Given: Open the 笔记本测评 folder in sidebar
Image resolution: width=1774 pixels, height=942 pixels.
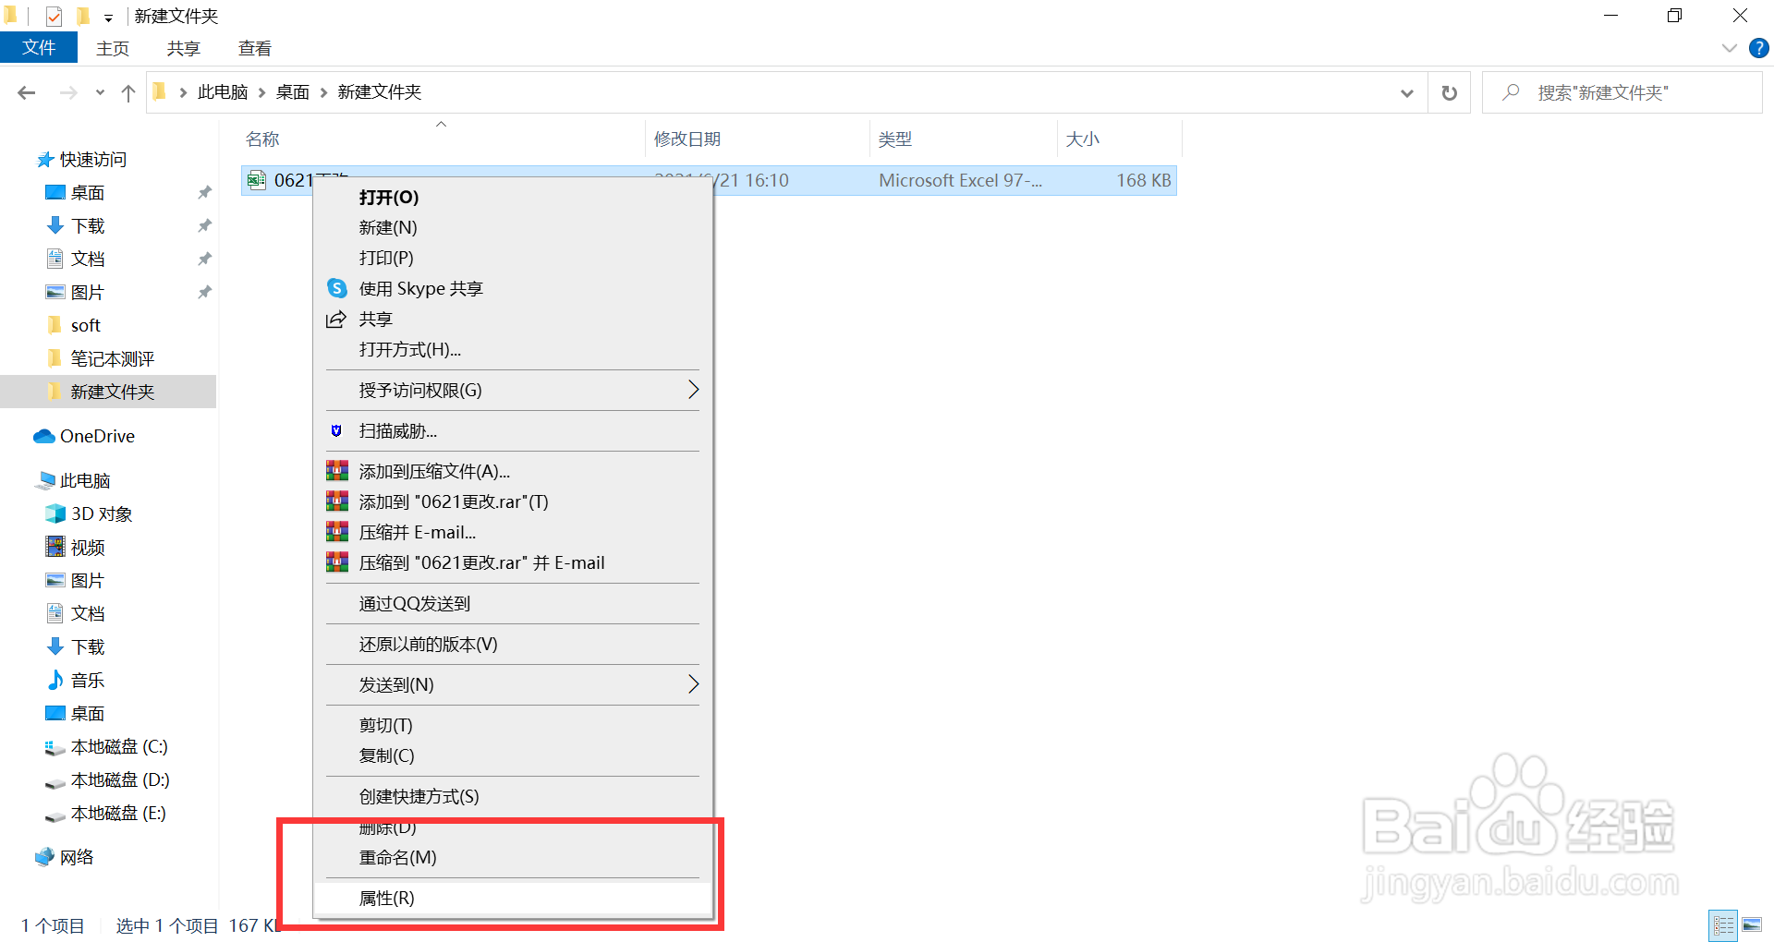Looking at the screenshot, I should coord(112,358).
